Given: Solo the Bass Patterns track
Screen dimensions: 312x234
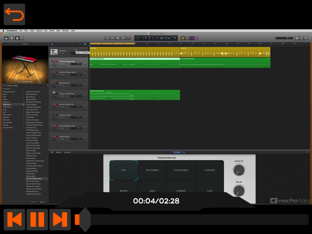Looking at the screenshot, I should pyautogui.click(x=63, y=85).
